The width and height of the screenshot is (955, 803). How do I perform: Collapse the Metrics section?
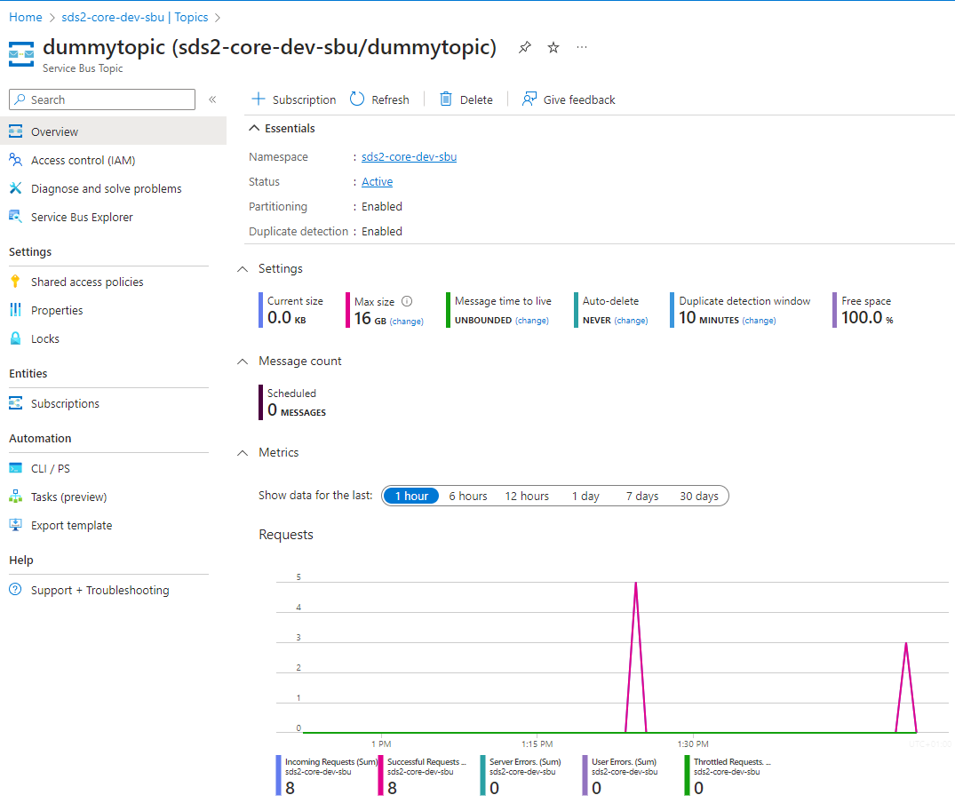click(x=243, y=453)
